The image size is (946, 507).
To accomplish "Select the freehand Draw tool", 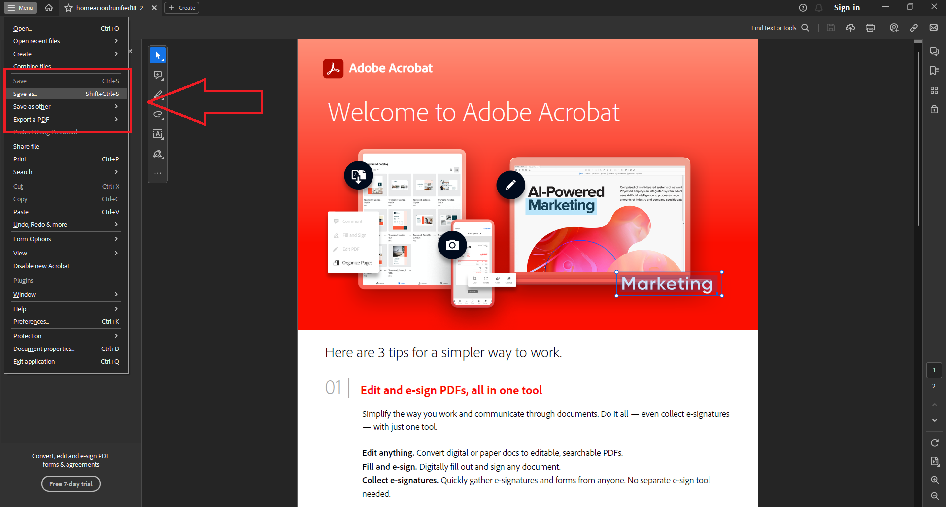I will pos(158,115).
